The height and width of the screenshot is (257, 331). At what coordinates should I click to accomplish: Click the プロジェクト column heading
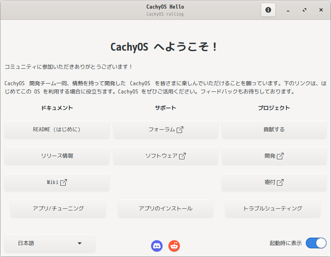point(274,108)
